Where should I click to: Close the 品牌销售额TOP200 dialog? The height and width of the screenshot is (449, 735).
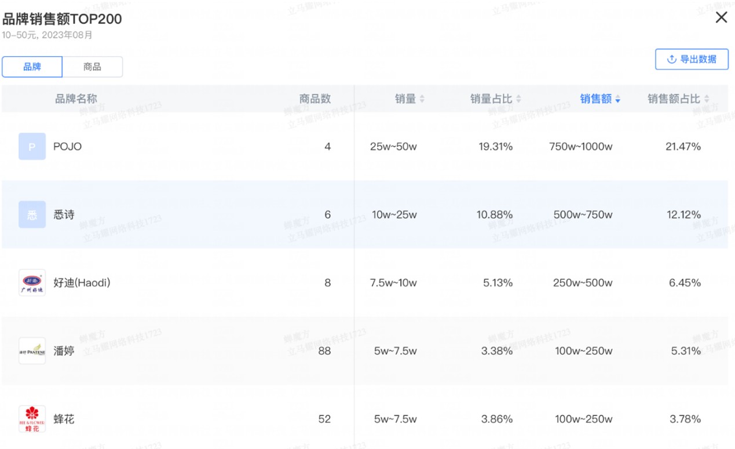click(721, 17)
